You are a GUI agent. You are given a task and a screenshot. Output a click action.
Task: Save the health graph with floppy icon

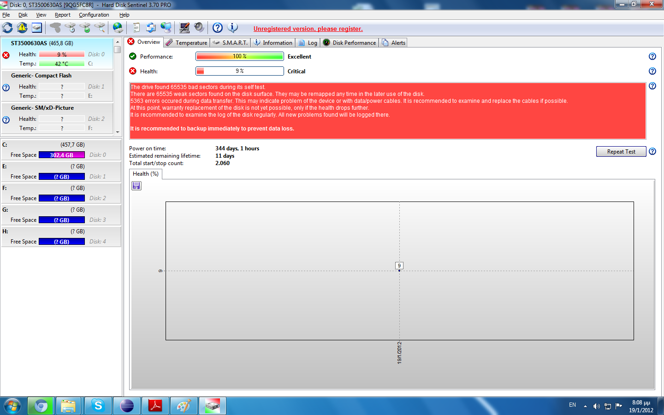[136, 185]
